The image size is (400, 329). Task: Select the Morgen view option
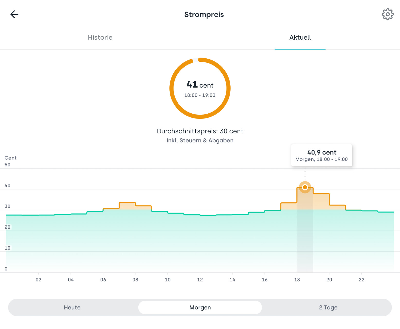[x=200, y=307]
